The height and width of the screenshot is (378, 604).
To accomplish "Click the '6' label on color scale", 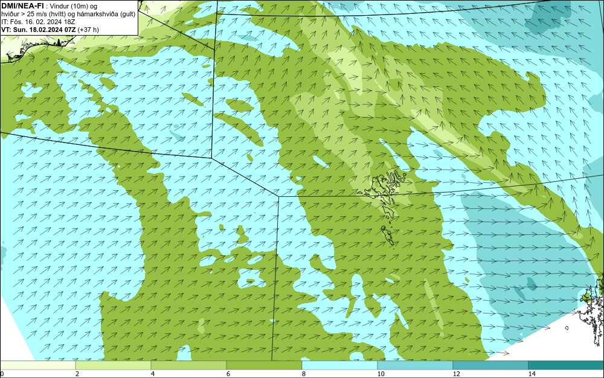I will 228,374.
